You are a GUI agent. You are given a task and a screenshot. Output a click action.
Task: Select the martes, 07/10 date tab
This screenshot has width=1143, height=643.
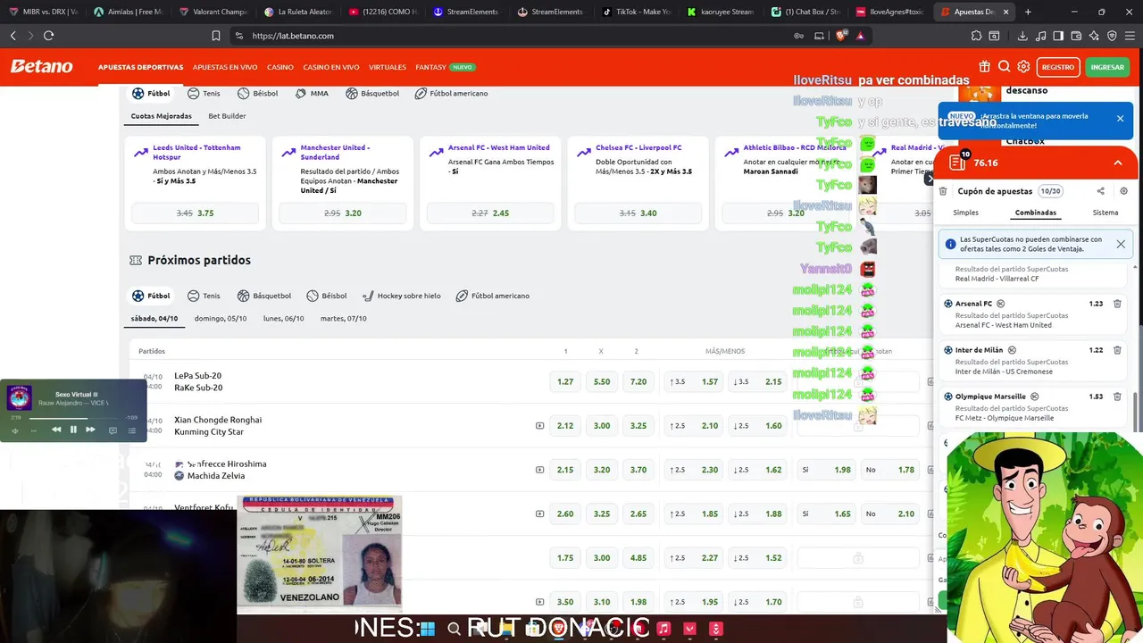point(344,319)
